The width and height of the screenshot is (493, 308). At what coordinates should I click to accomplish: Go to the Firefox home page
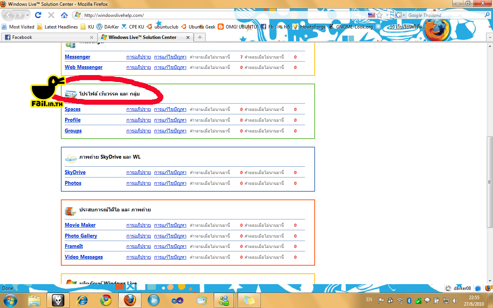pos(64,15)
